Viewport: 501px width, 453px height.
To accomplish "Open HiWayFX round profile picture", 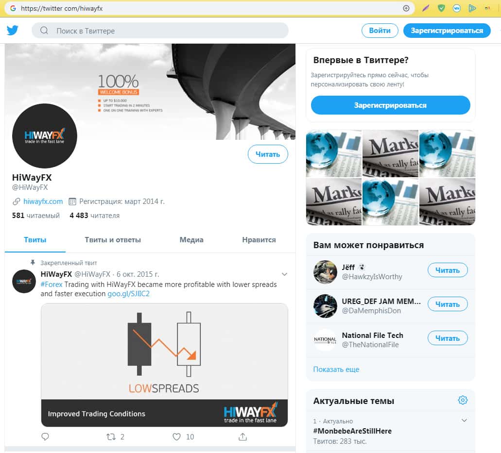I will click(x=45, y=135).
